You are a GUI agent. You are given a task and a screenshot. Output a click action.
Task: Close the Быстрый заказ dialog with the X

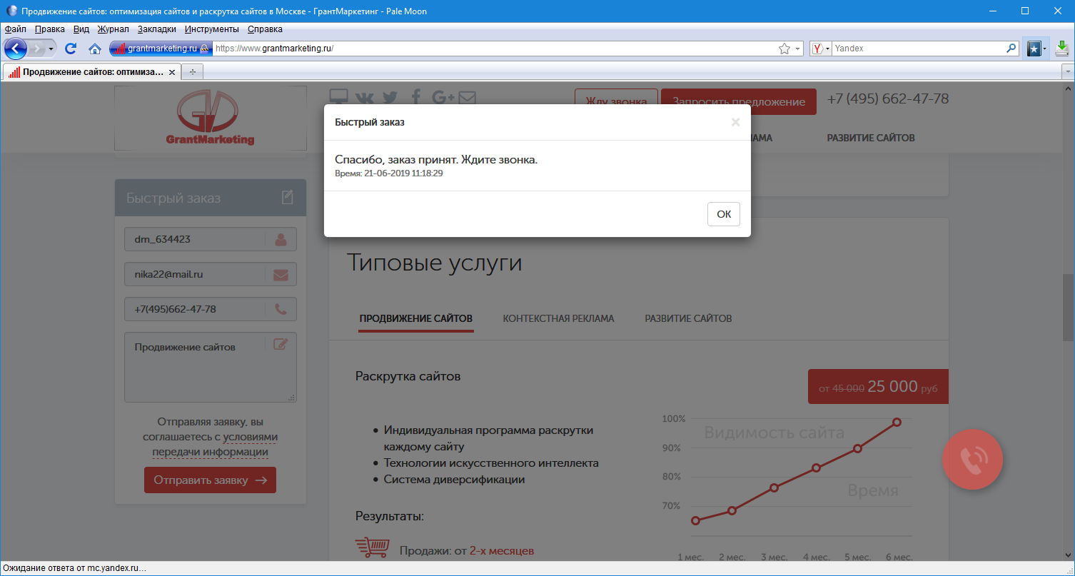click(736, 123)
